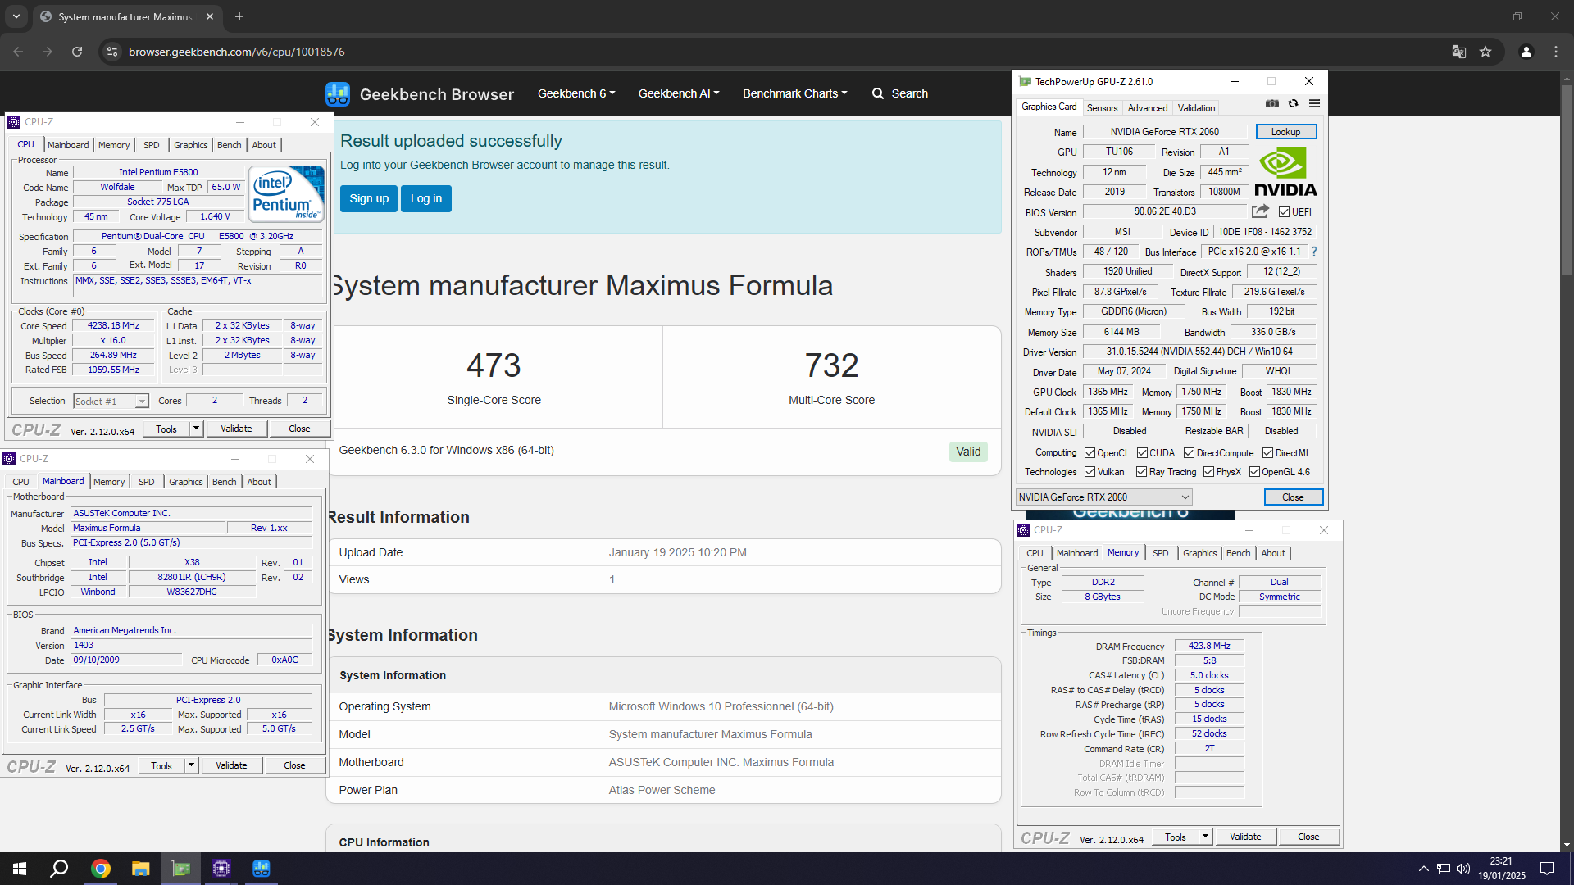Open the Chrome profile icon
Screen dimensions: 1574x885
pyautogui.click(x=1526, y=52)
